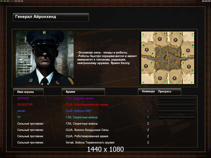Click DEXESTER's loading progress bar
The height and width of the screenshot is (158, 211).
[176, 105]
